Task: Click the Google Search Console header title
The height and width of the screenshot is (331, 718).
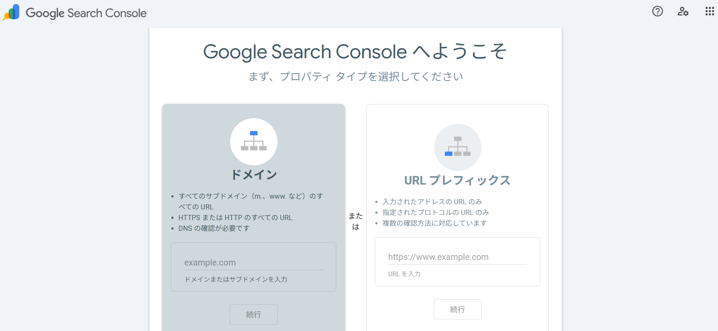Action: pyautogui.click(x=86, y=13)
